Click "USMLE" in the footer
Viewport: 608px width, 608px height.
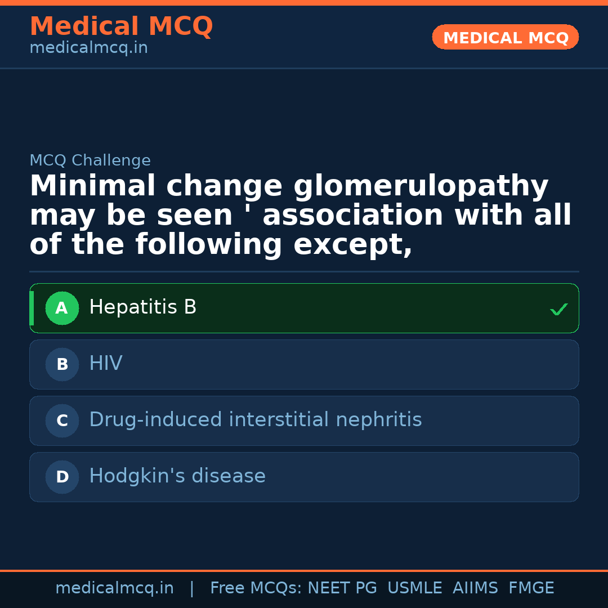point(414,588)
